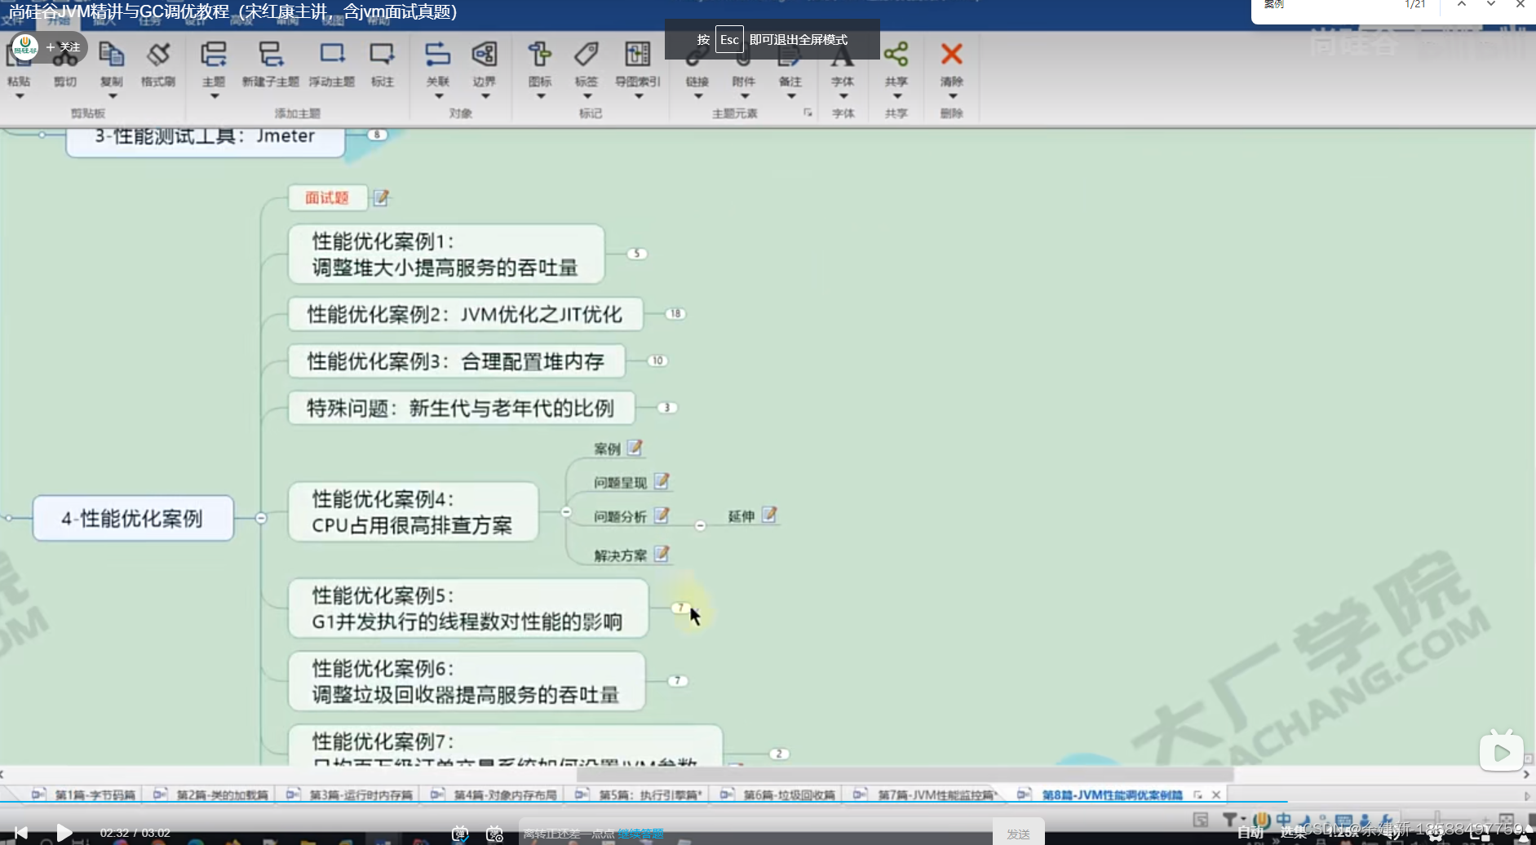Jump to previous video in player
1536x845 pixels.
(21, 833)
